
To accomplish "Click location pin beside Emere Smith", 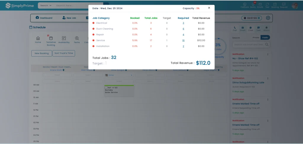I will pos(63,70).
